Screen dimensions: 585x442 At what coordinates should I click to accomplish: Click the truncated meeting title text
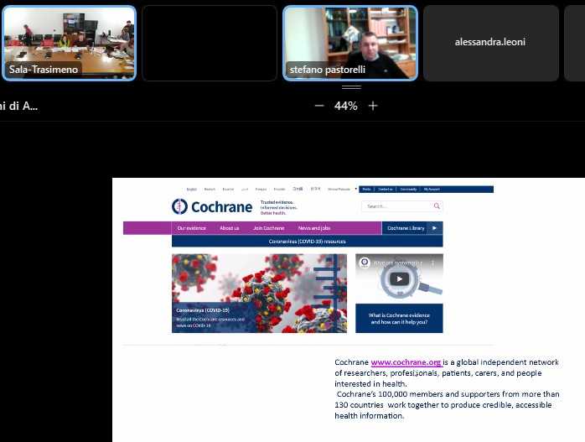(x=18, y=106)
